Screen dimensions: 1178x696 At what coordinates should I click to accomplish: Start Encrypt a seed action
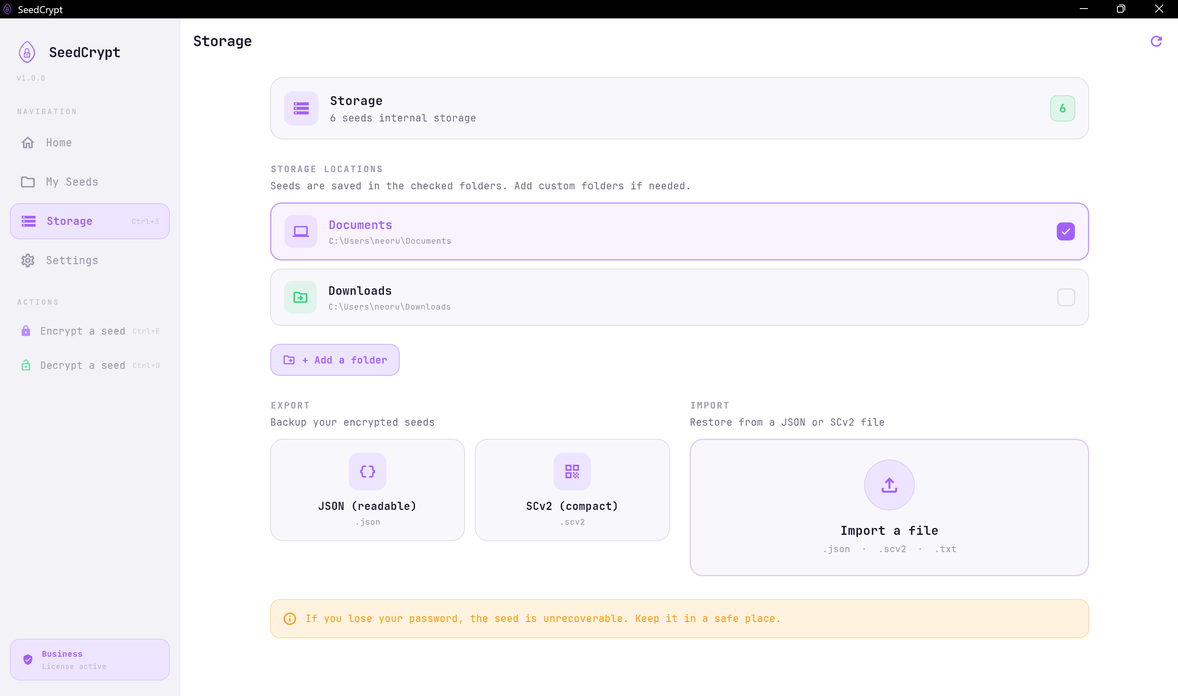(83, 331)
